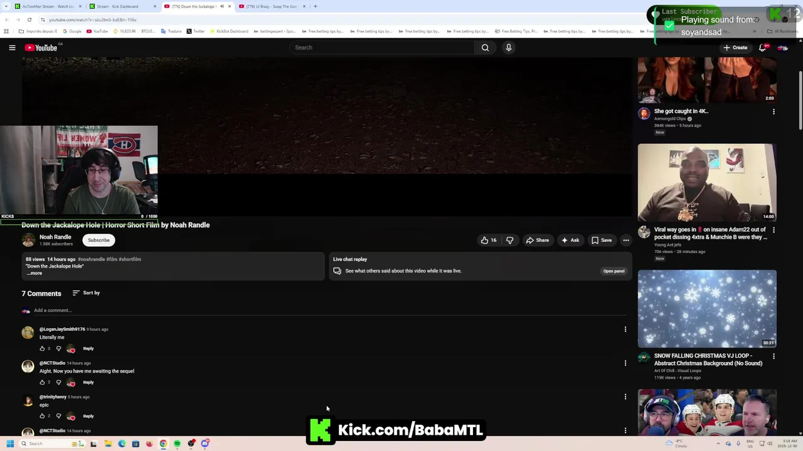Save the video to a playlist

point(602,240)
